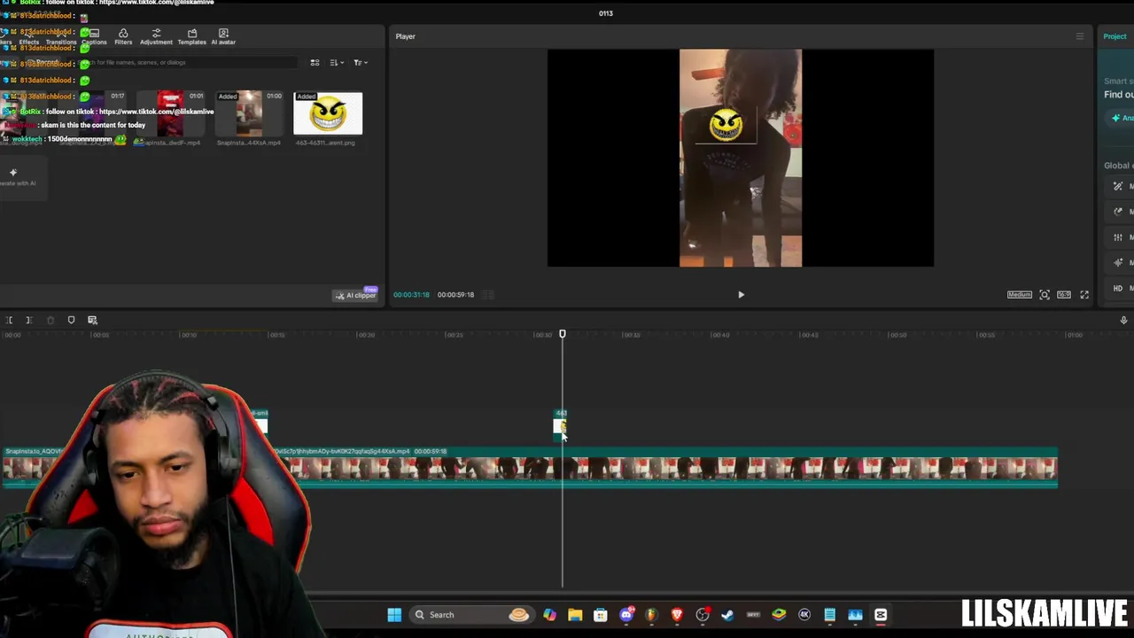Change the 16:9 aspect ratio setting
Viewport: 1134px width, 638px height.
pos(1064,295)
